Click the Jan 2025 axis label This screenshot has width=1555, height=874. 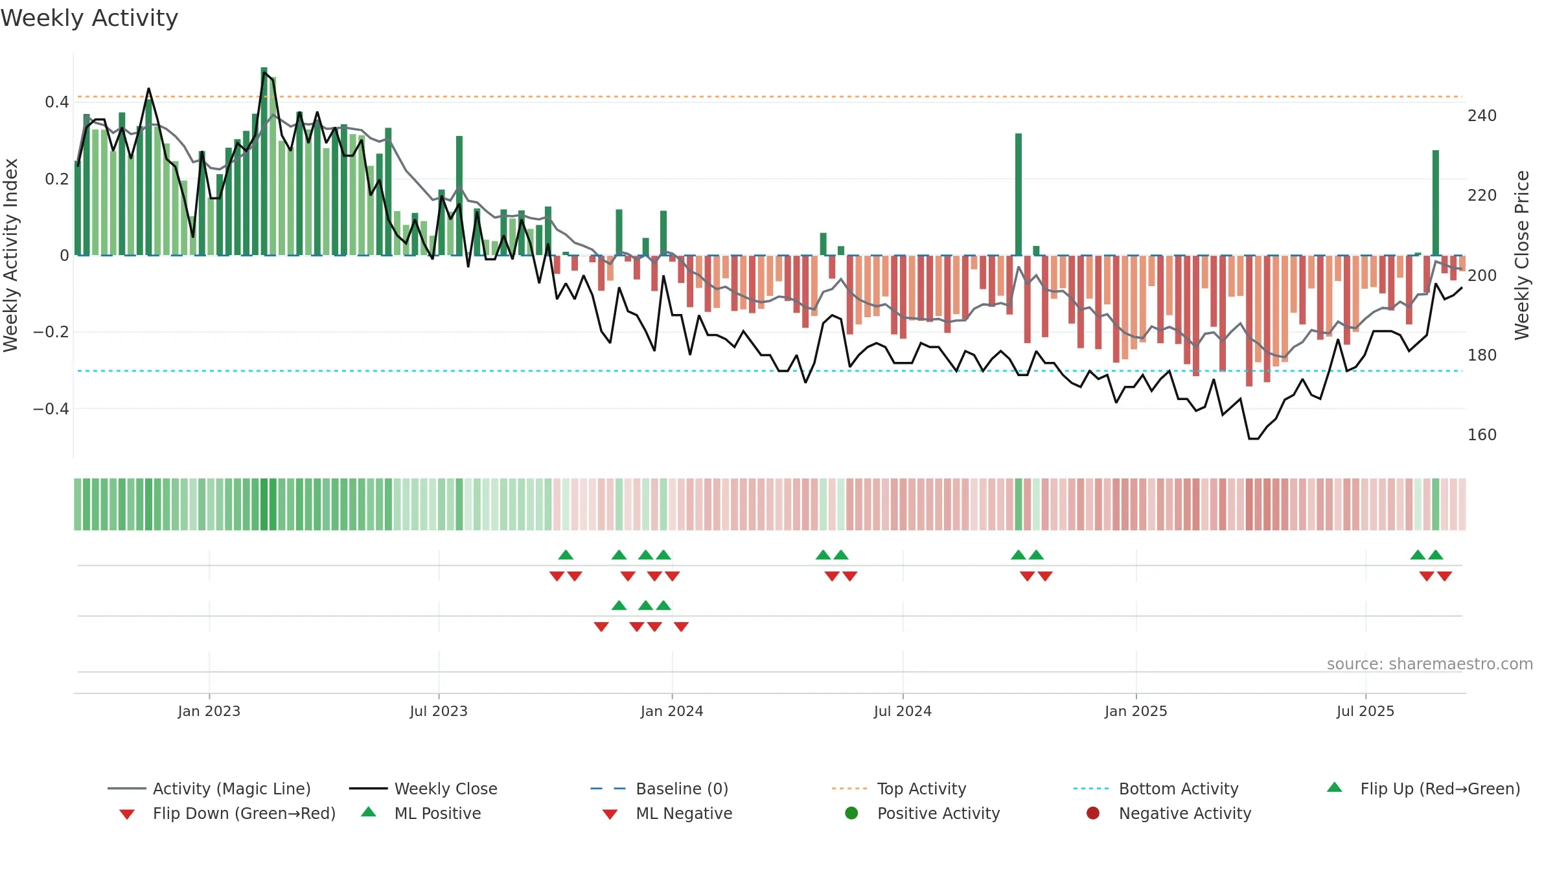click(x=1136, y=712)
